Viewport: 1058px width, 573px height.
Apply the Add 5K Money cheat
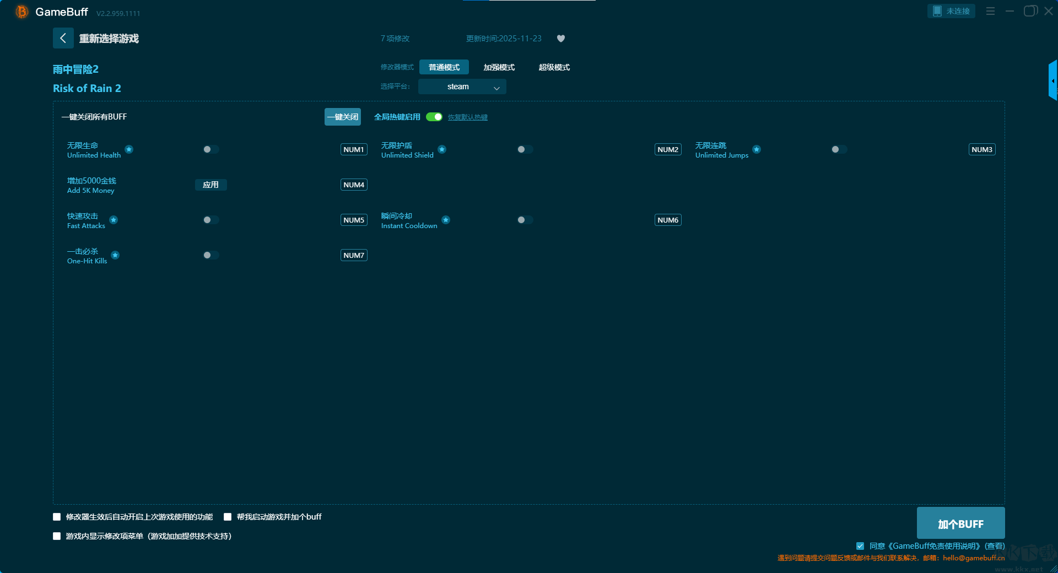click(210, 185)
